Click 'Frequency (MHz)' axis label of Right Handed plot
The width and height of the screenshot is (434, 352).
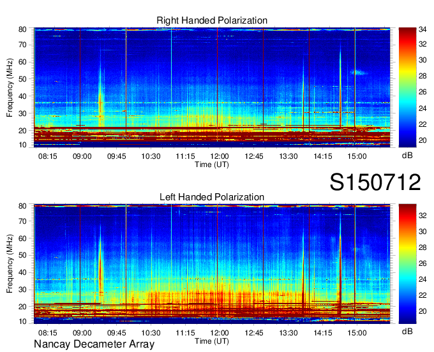coord(10,87)
